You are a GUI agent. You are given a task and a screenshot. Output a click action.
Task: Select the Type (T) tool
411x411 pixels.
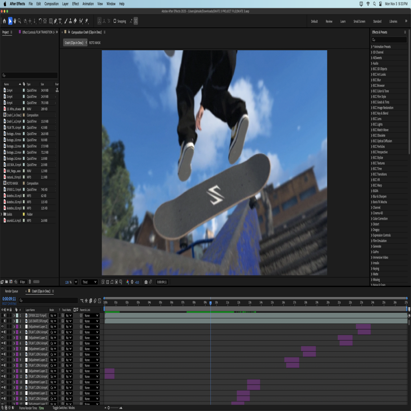[60, 21]
